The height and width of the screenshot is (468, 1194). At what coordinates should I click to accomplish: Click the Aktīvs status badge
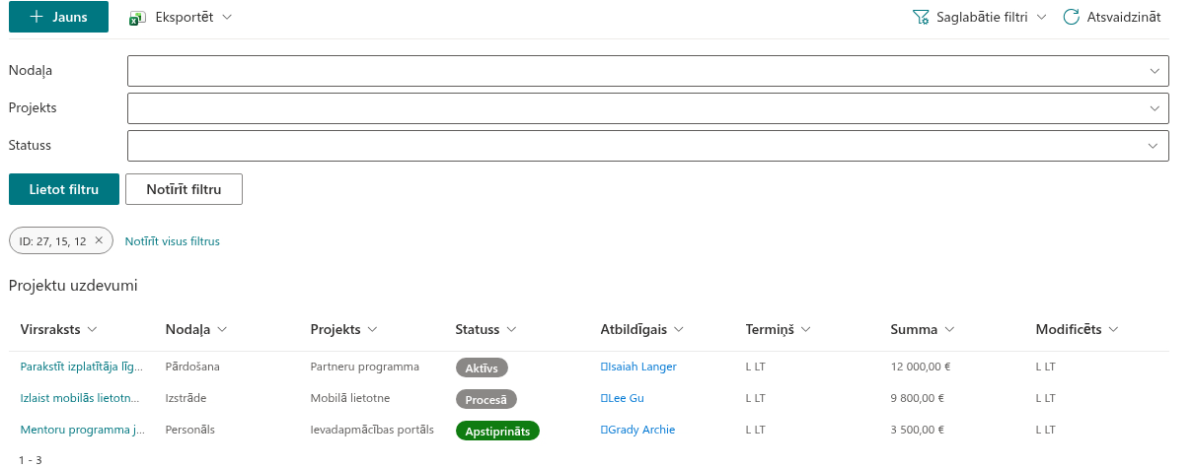click(x=482, y=368)
